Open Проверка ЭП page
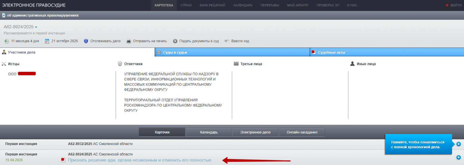464x165 pixels. click(328, 5)
